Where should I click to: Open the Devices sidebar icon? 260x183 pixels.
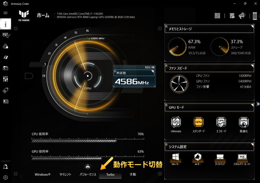(6, 35)
